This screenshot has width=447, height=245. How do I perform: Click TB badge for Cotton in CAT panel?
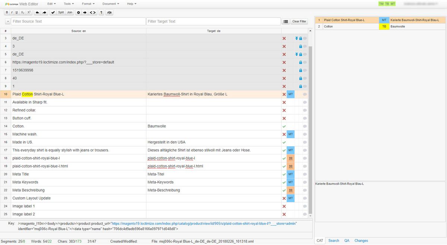(x=384, y=26)
